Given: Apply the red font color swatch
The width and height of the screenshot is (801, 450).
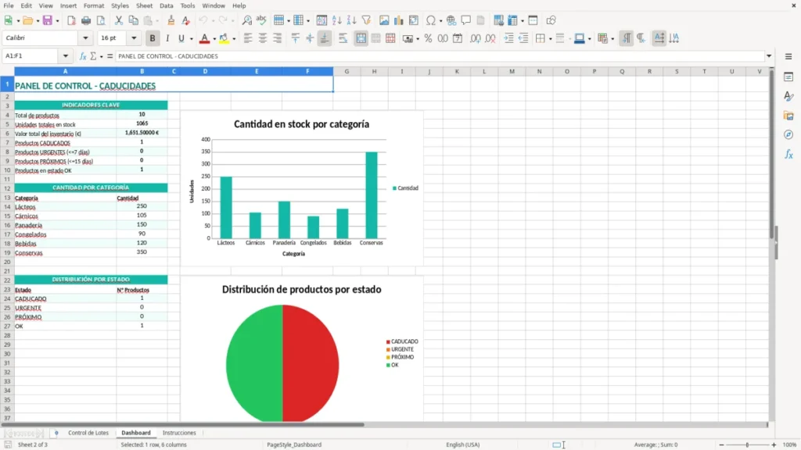Looking at the screenshot, I should point(204,38).
